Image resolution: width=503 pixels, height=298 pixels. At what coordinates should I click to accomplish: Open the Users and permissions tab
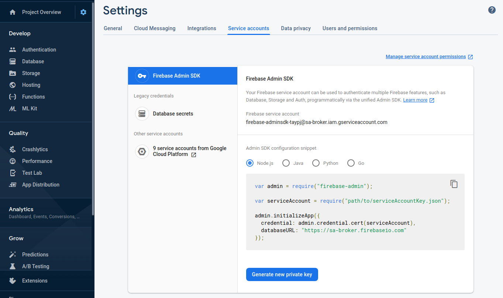click(350, 28)
